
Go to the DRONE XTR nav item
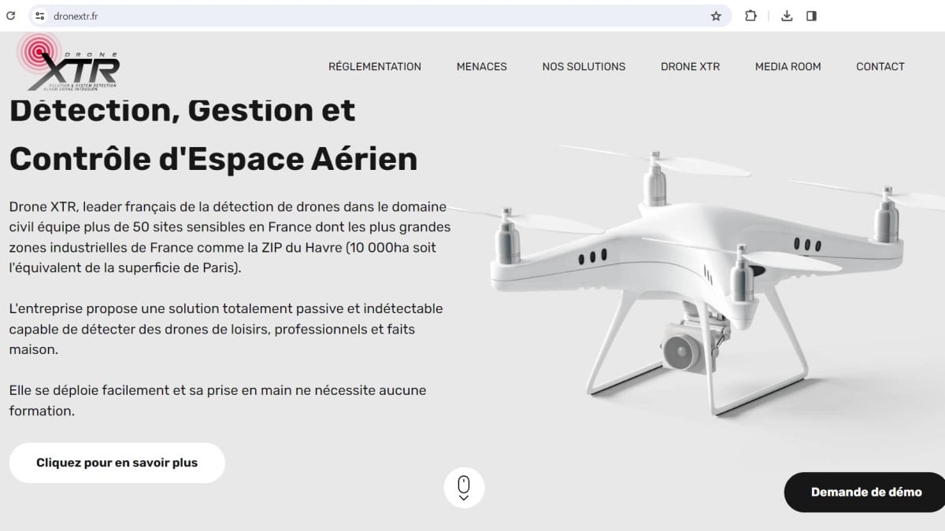point(690,67)
